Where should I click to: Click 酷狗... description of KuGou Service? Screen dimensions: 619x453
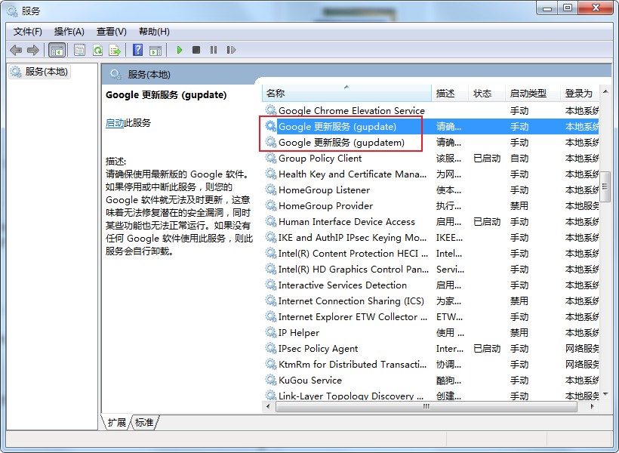(x=448, y=380)
